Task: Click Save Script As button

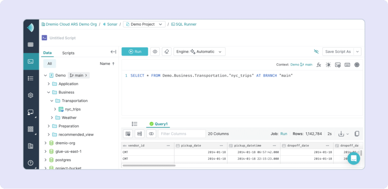Action: (x=338, y=52)
